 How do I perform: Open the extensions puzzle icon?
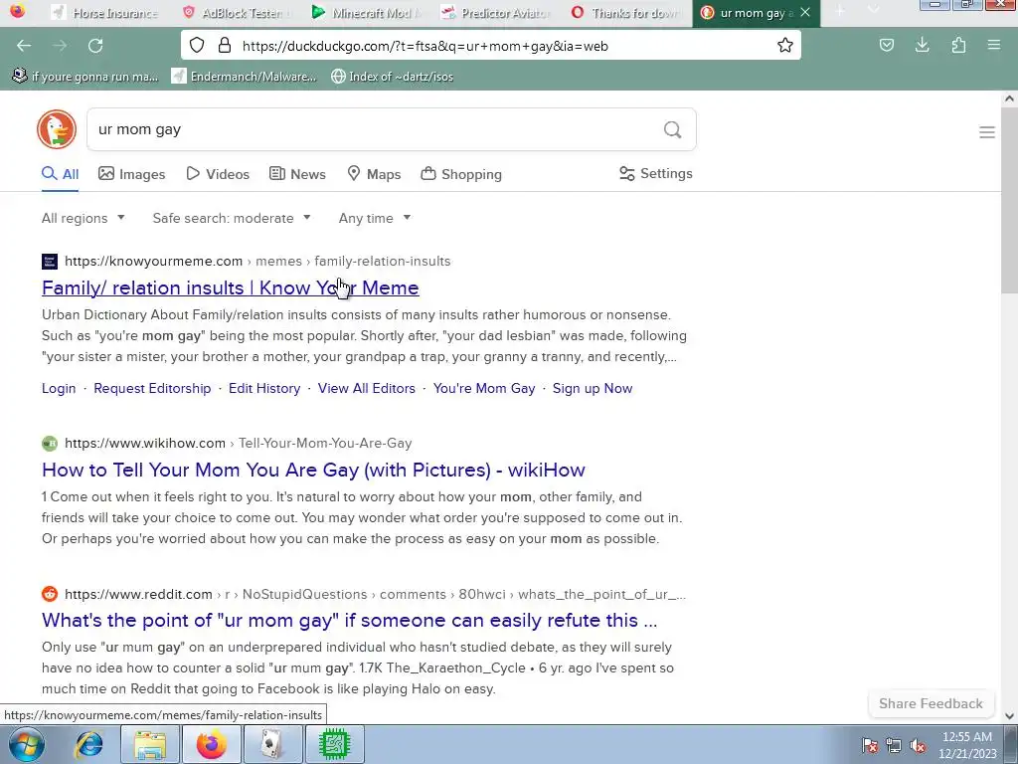coord(958,46)
